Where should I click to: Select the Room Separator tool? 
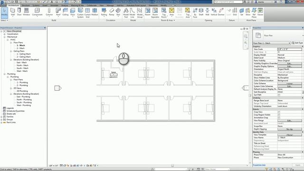pyautogui.click(x=155, y=13)
